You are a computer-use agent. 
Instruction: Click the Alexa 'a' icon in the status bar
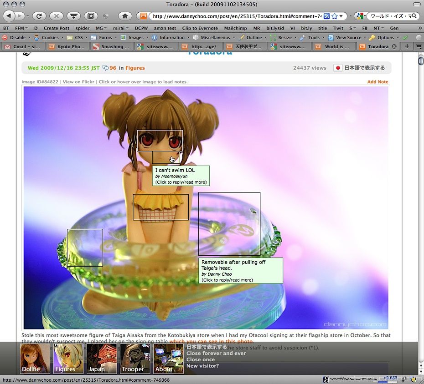coord(326,380)
